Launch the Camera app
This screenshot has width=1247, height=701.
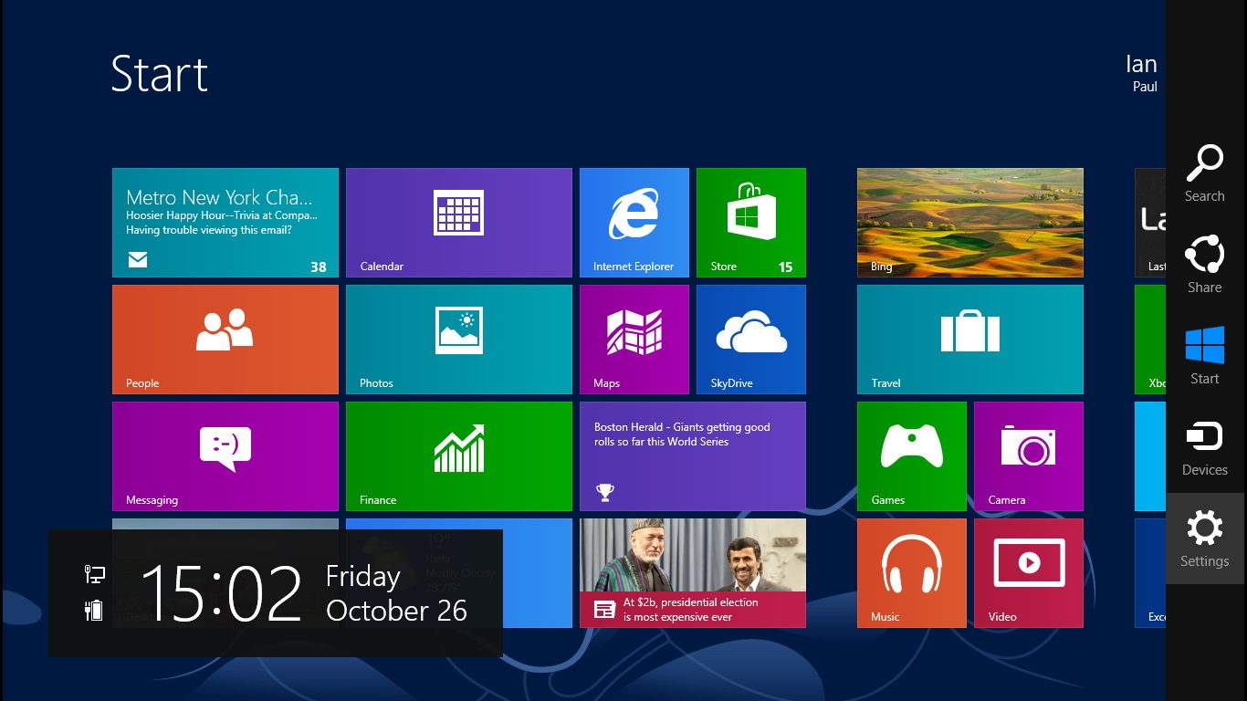1028,455
